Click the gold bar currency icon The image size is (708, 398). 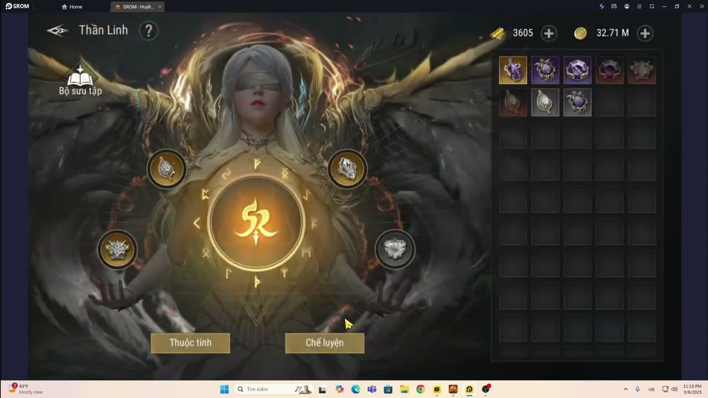tap(498, 33)
